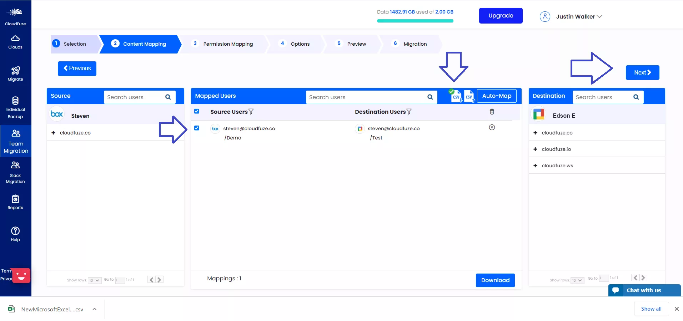This screenshot has width=683, height=321.
Task: Upload CSV mapping file icon
Action: [469, 96]
